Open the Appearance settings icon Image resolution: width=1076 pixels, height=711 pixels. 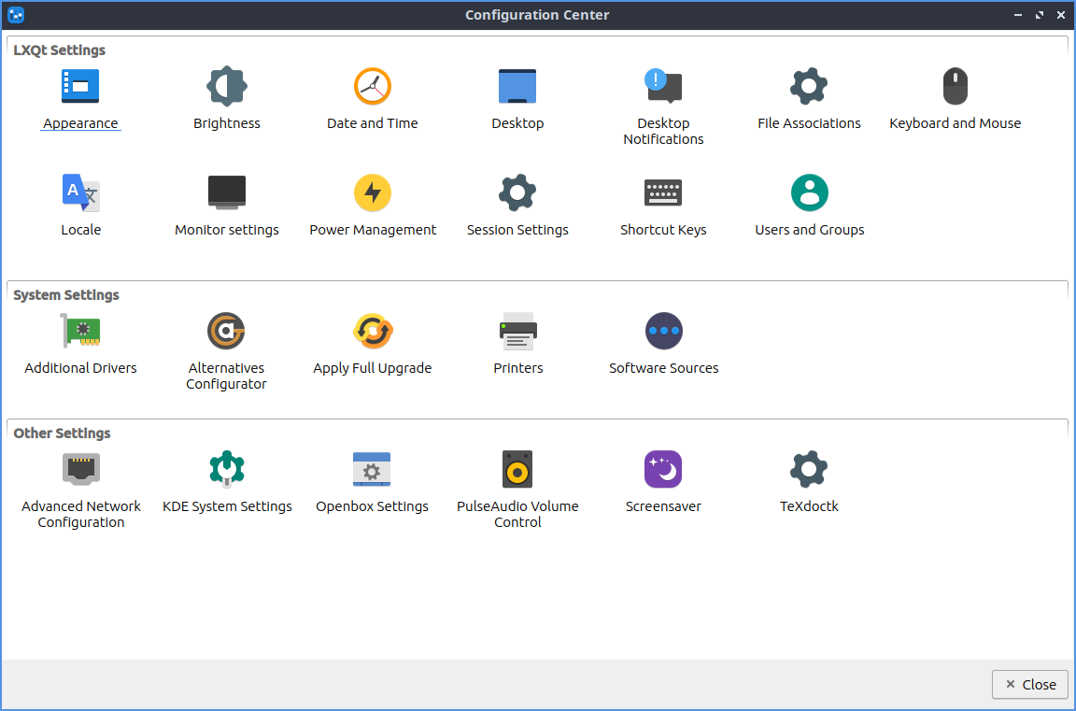(x=80, y=87)
